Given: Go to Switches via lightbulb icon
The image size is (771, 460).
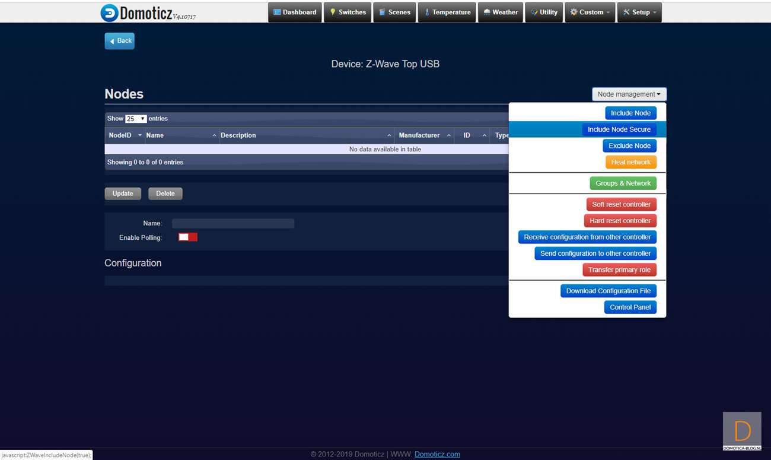Looking at the screenshot, I should 333,12.
